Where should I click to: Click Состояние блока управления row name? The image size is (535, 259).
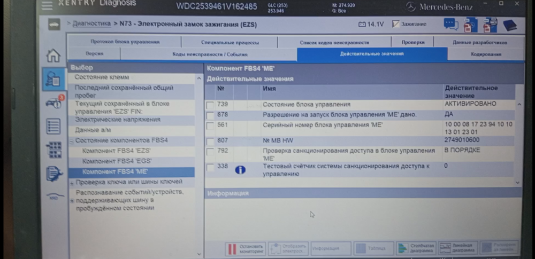[307, 105]
